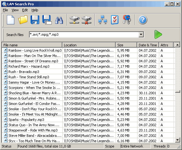Click the binoculars Find icon

click(59, 20)
